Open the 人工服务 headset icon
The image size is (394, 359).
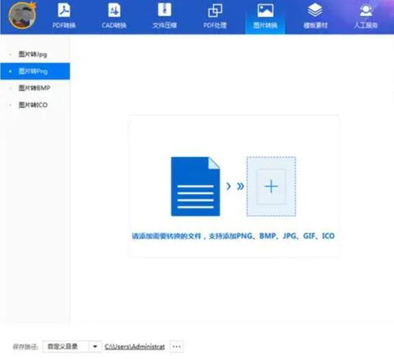click(366, 10)
